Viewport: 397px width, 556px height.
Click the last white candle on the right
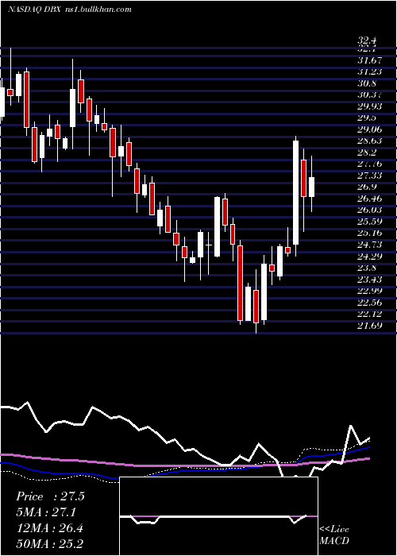[x=311, y=187]
